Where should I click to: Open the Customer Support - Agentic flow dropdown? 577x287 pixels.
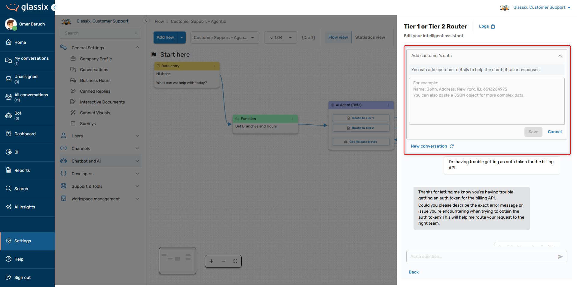point(225,37)
